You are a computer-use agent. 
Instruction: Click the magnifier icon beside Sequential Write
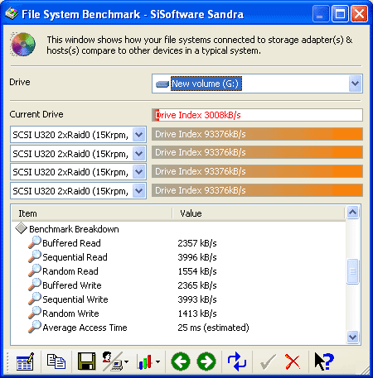(35, 299)
